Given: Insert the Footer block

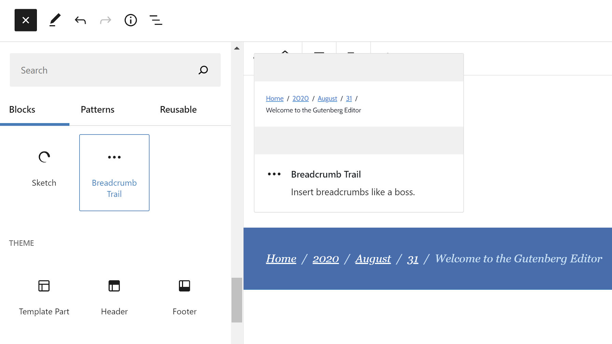Looking at the screenshot, I should (184, 297).
